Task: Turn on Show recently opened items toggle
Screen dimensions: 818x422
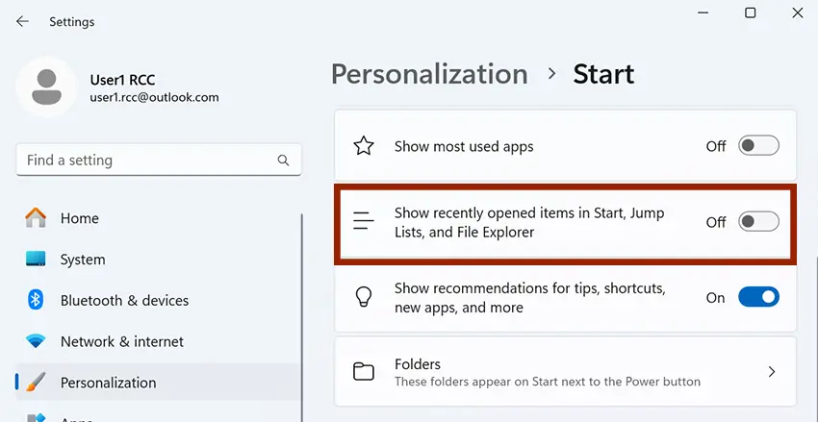Action: 758,221
